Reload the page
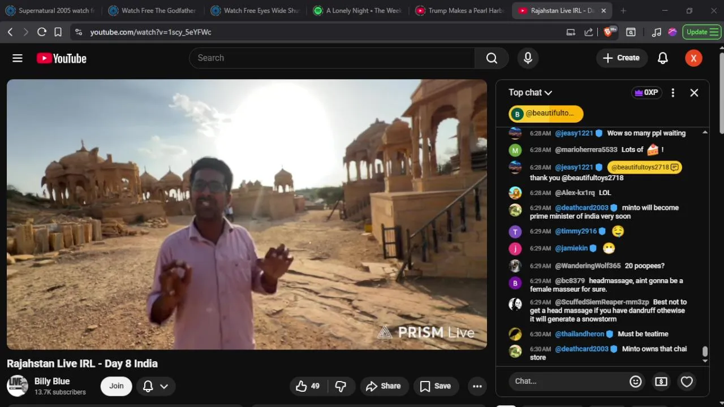Image resolution: width=724 pixels, height=407 pixels. [41, 32]
